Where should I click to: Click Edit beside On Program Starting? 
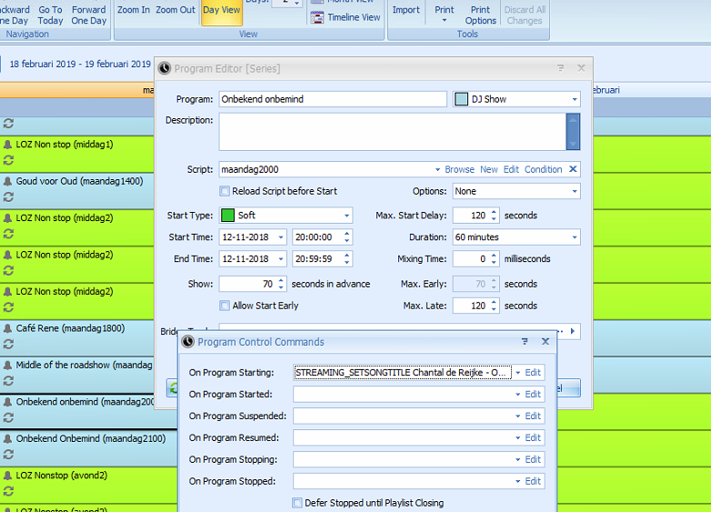(x=533, y=373)
